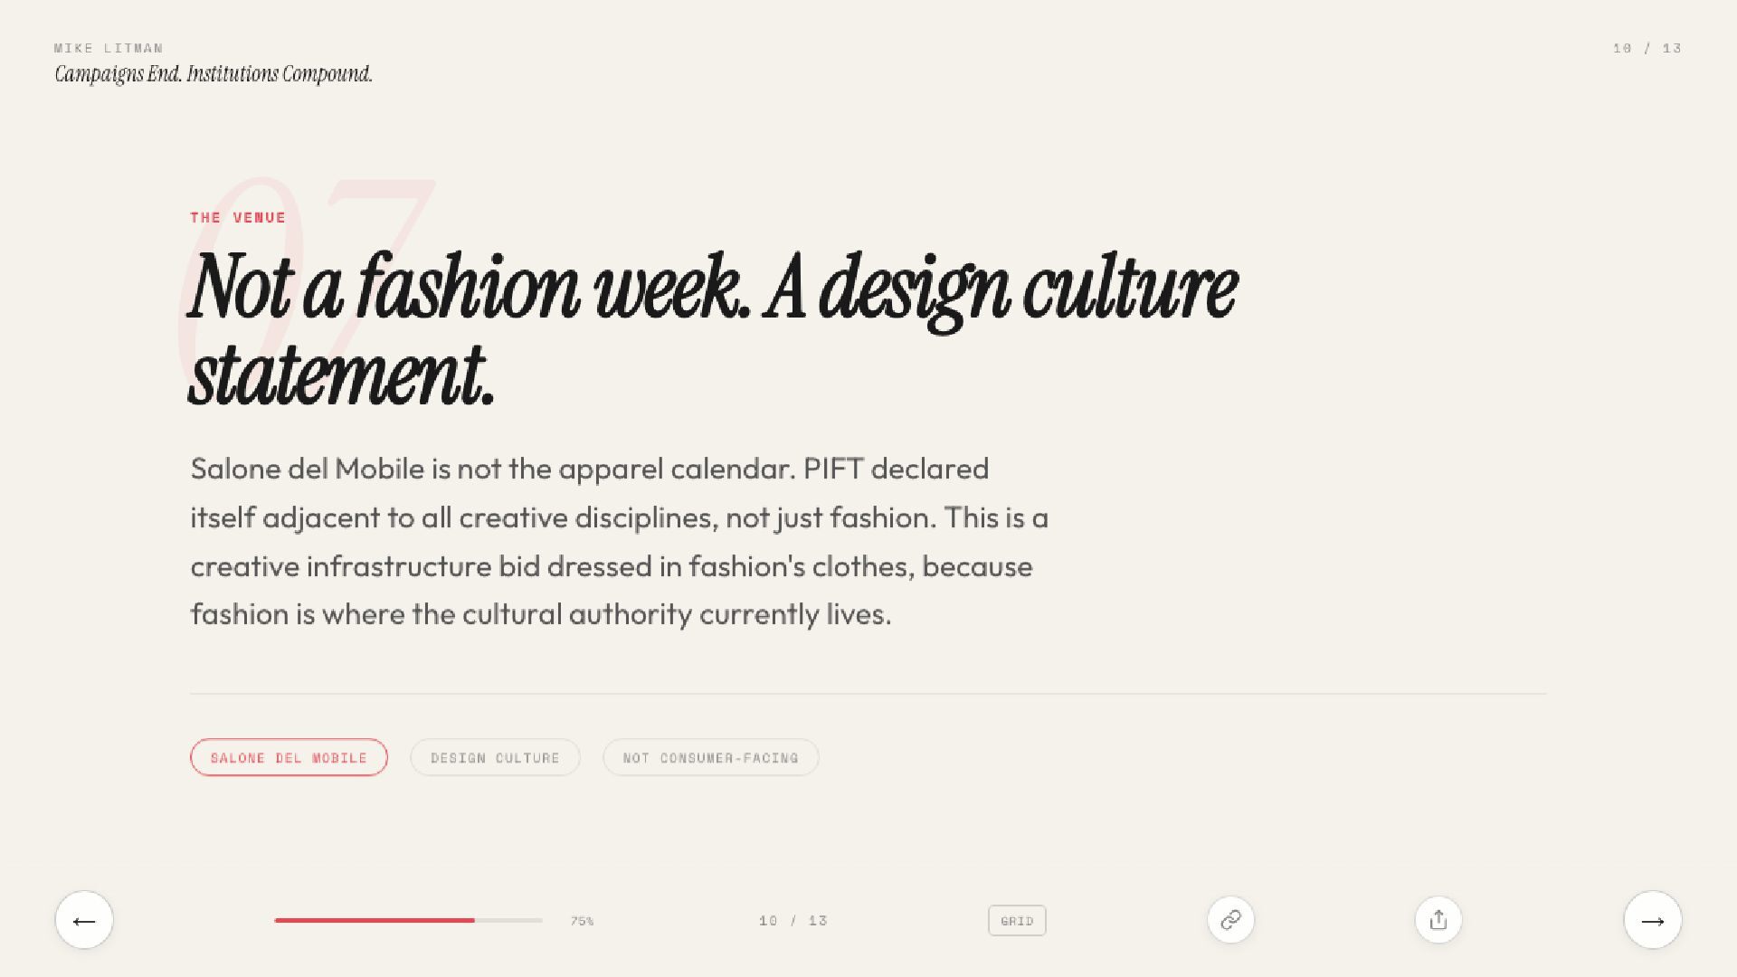Select the Design Culture tag
Image resolution: width=1737 pixels, height=977 pixels.
[495, 758]
